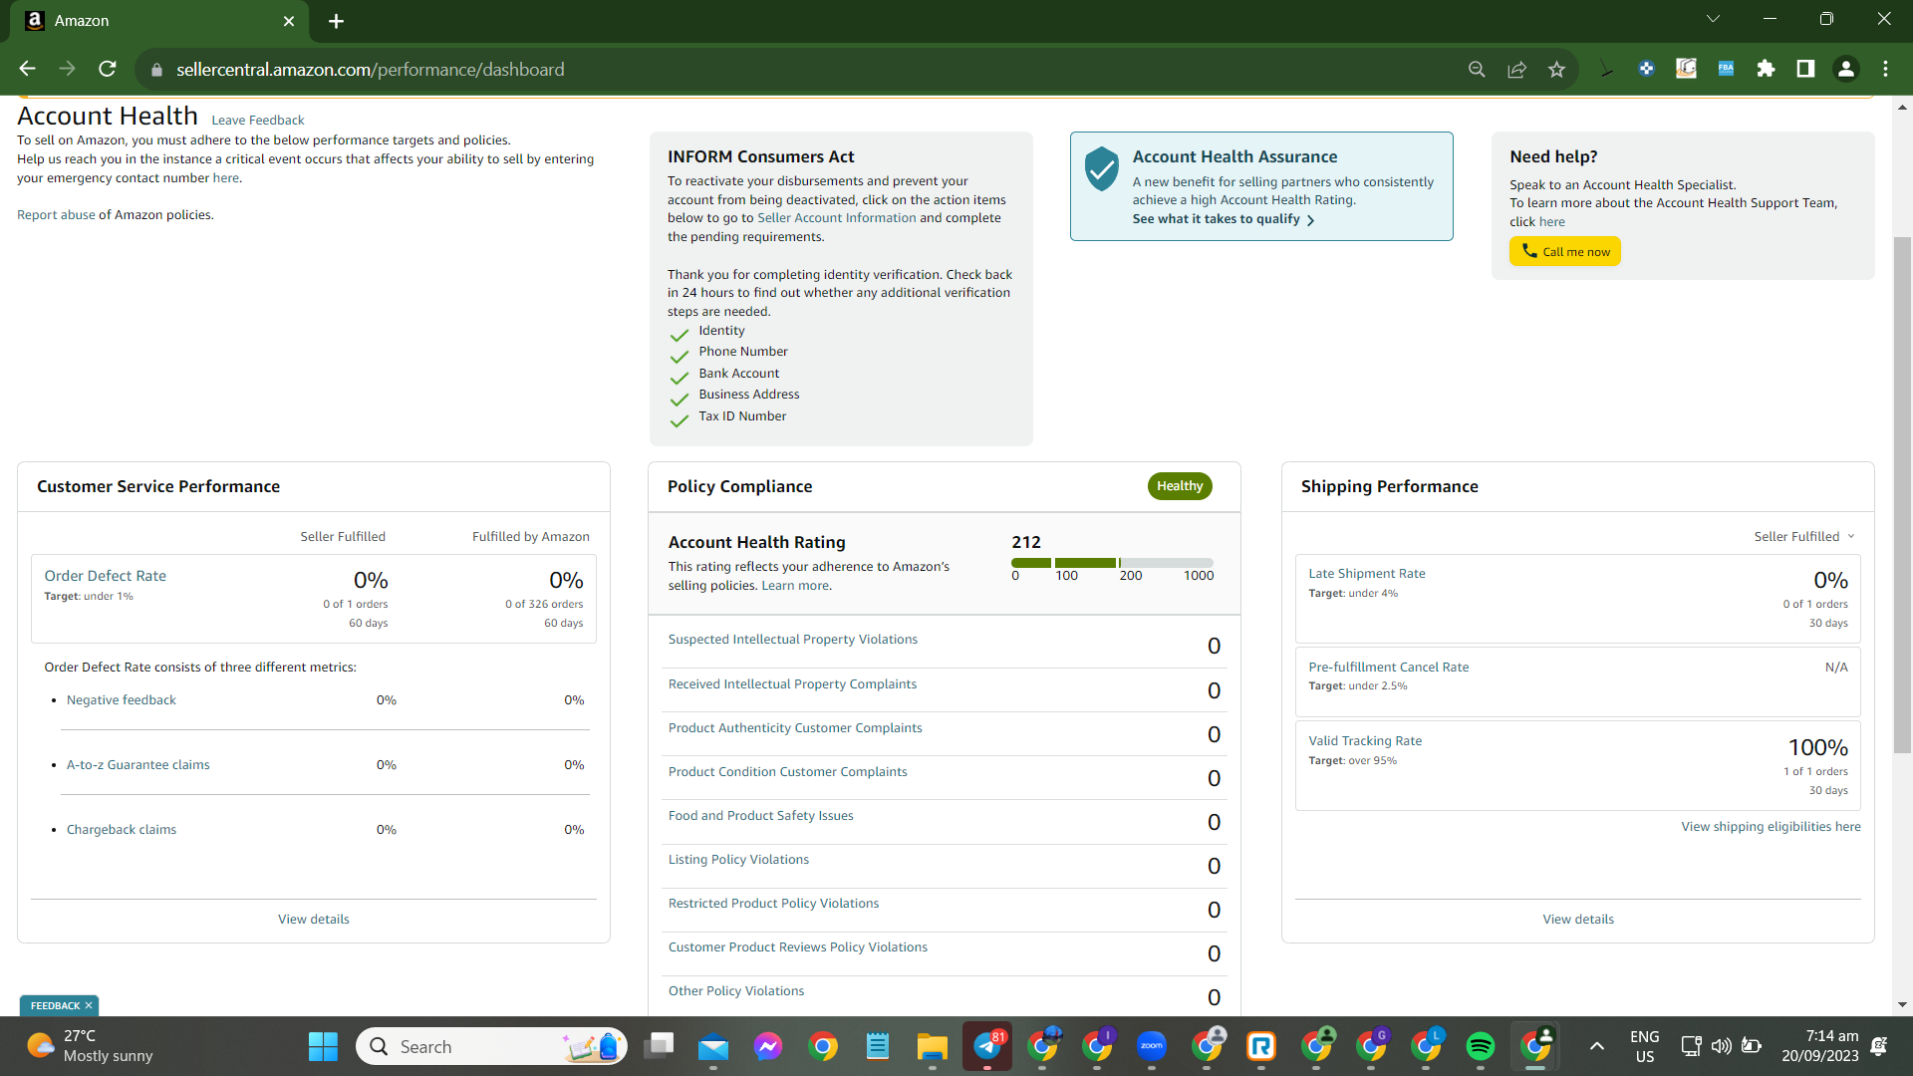Screen dimensions: 1913x1076
Task: Open Product Authenticity Customer Complaints
Action: click(x=795, y=728)
